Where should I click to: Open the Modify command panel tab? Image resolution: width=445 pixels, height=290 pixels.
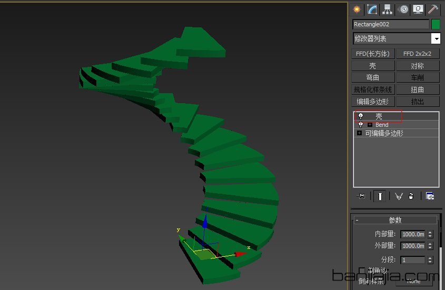point(372,9)
